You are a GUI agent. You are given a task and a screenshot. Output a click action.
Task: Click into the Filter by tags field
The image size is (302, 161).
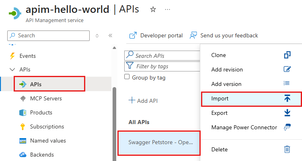pos(162,66)
